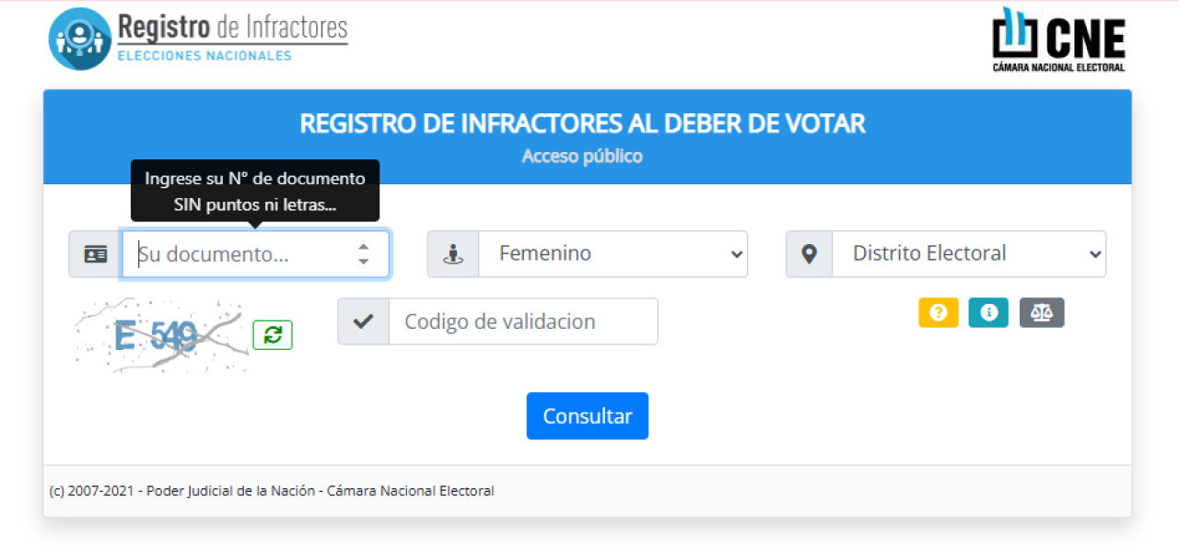This screenshot has width=1179, height=548.
Task: Click the green captcha refresh icon
Action: (273, 334)
